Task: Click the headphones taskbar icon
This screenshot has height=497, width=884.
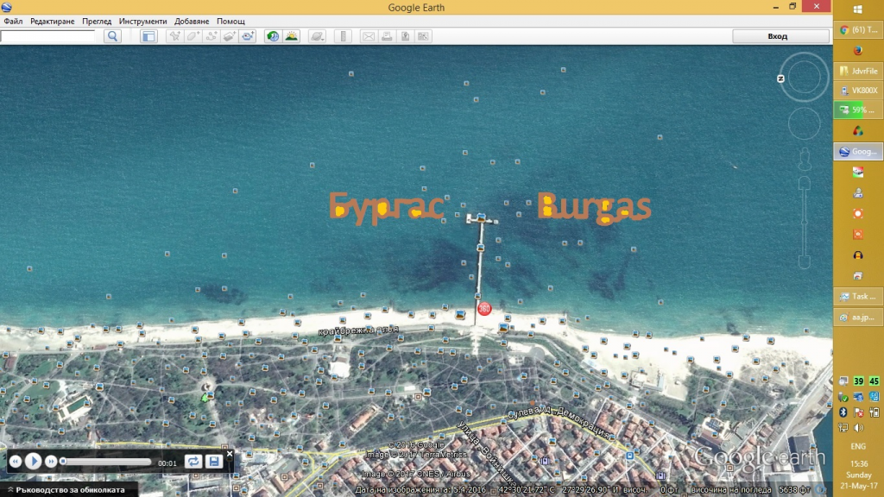Action: click(858, 255)
